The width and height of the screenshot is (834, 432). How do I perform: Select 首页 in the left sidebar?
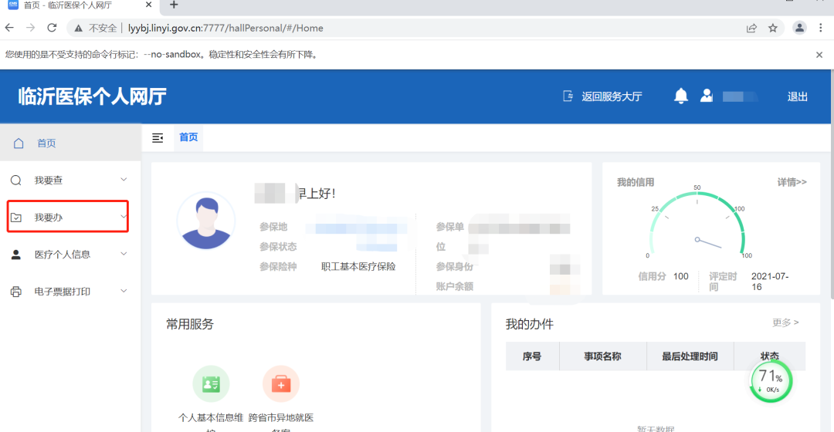coord(46,143)
